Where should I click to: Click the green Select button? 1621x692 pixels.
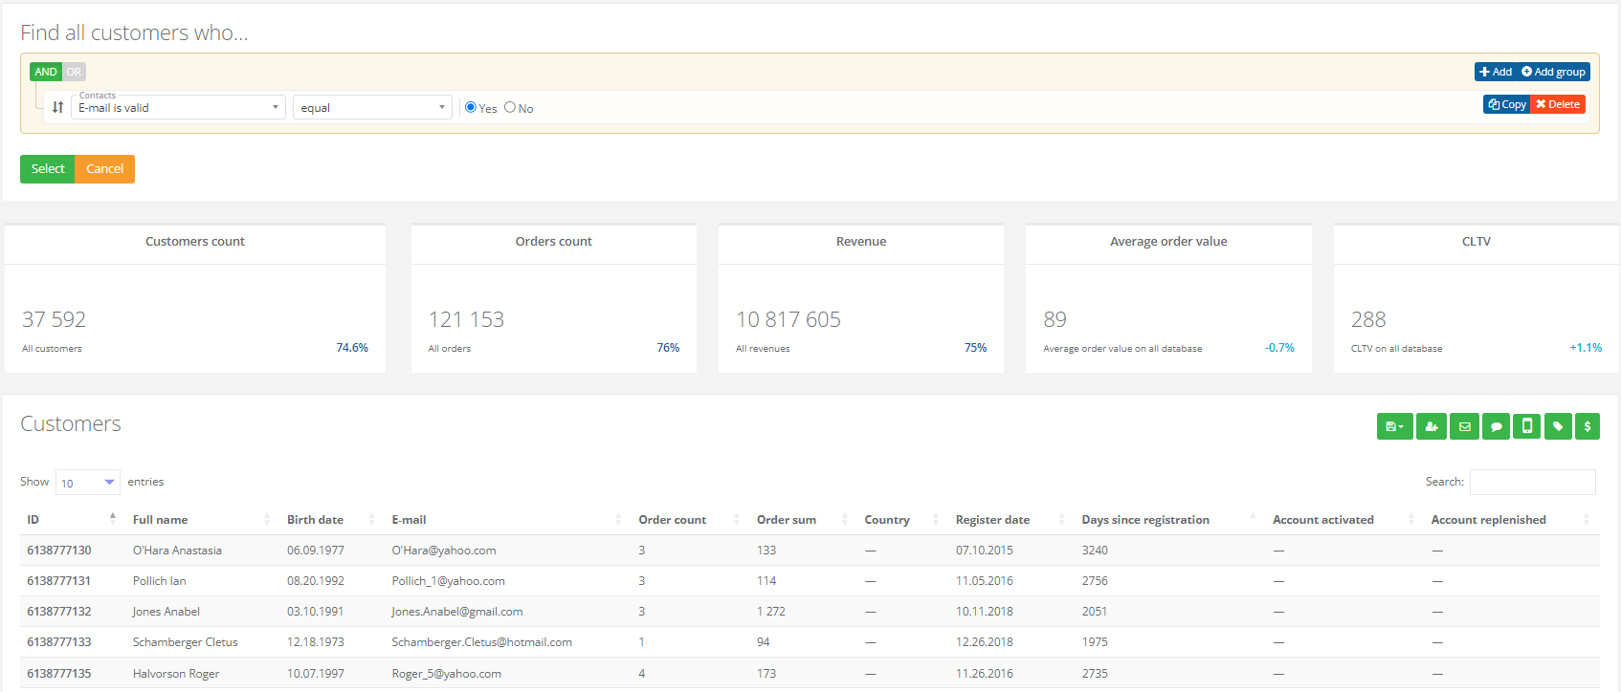48,168
